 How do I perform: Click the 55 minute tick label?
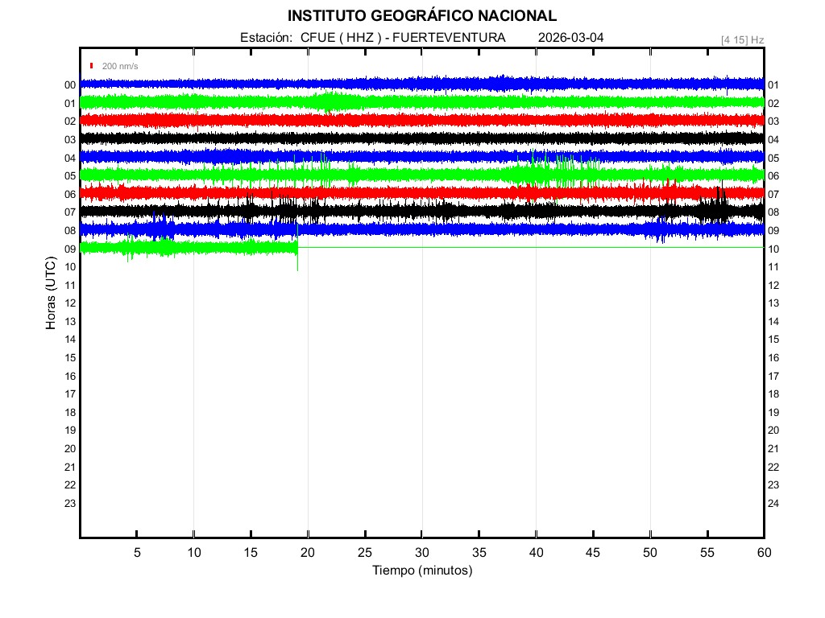[707, 552]
